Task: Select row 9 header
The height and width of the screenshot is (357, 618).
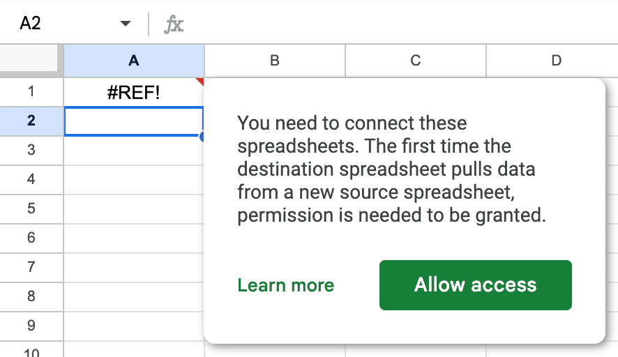Action: [31, 326]
